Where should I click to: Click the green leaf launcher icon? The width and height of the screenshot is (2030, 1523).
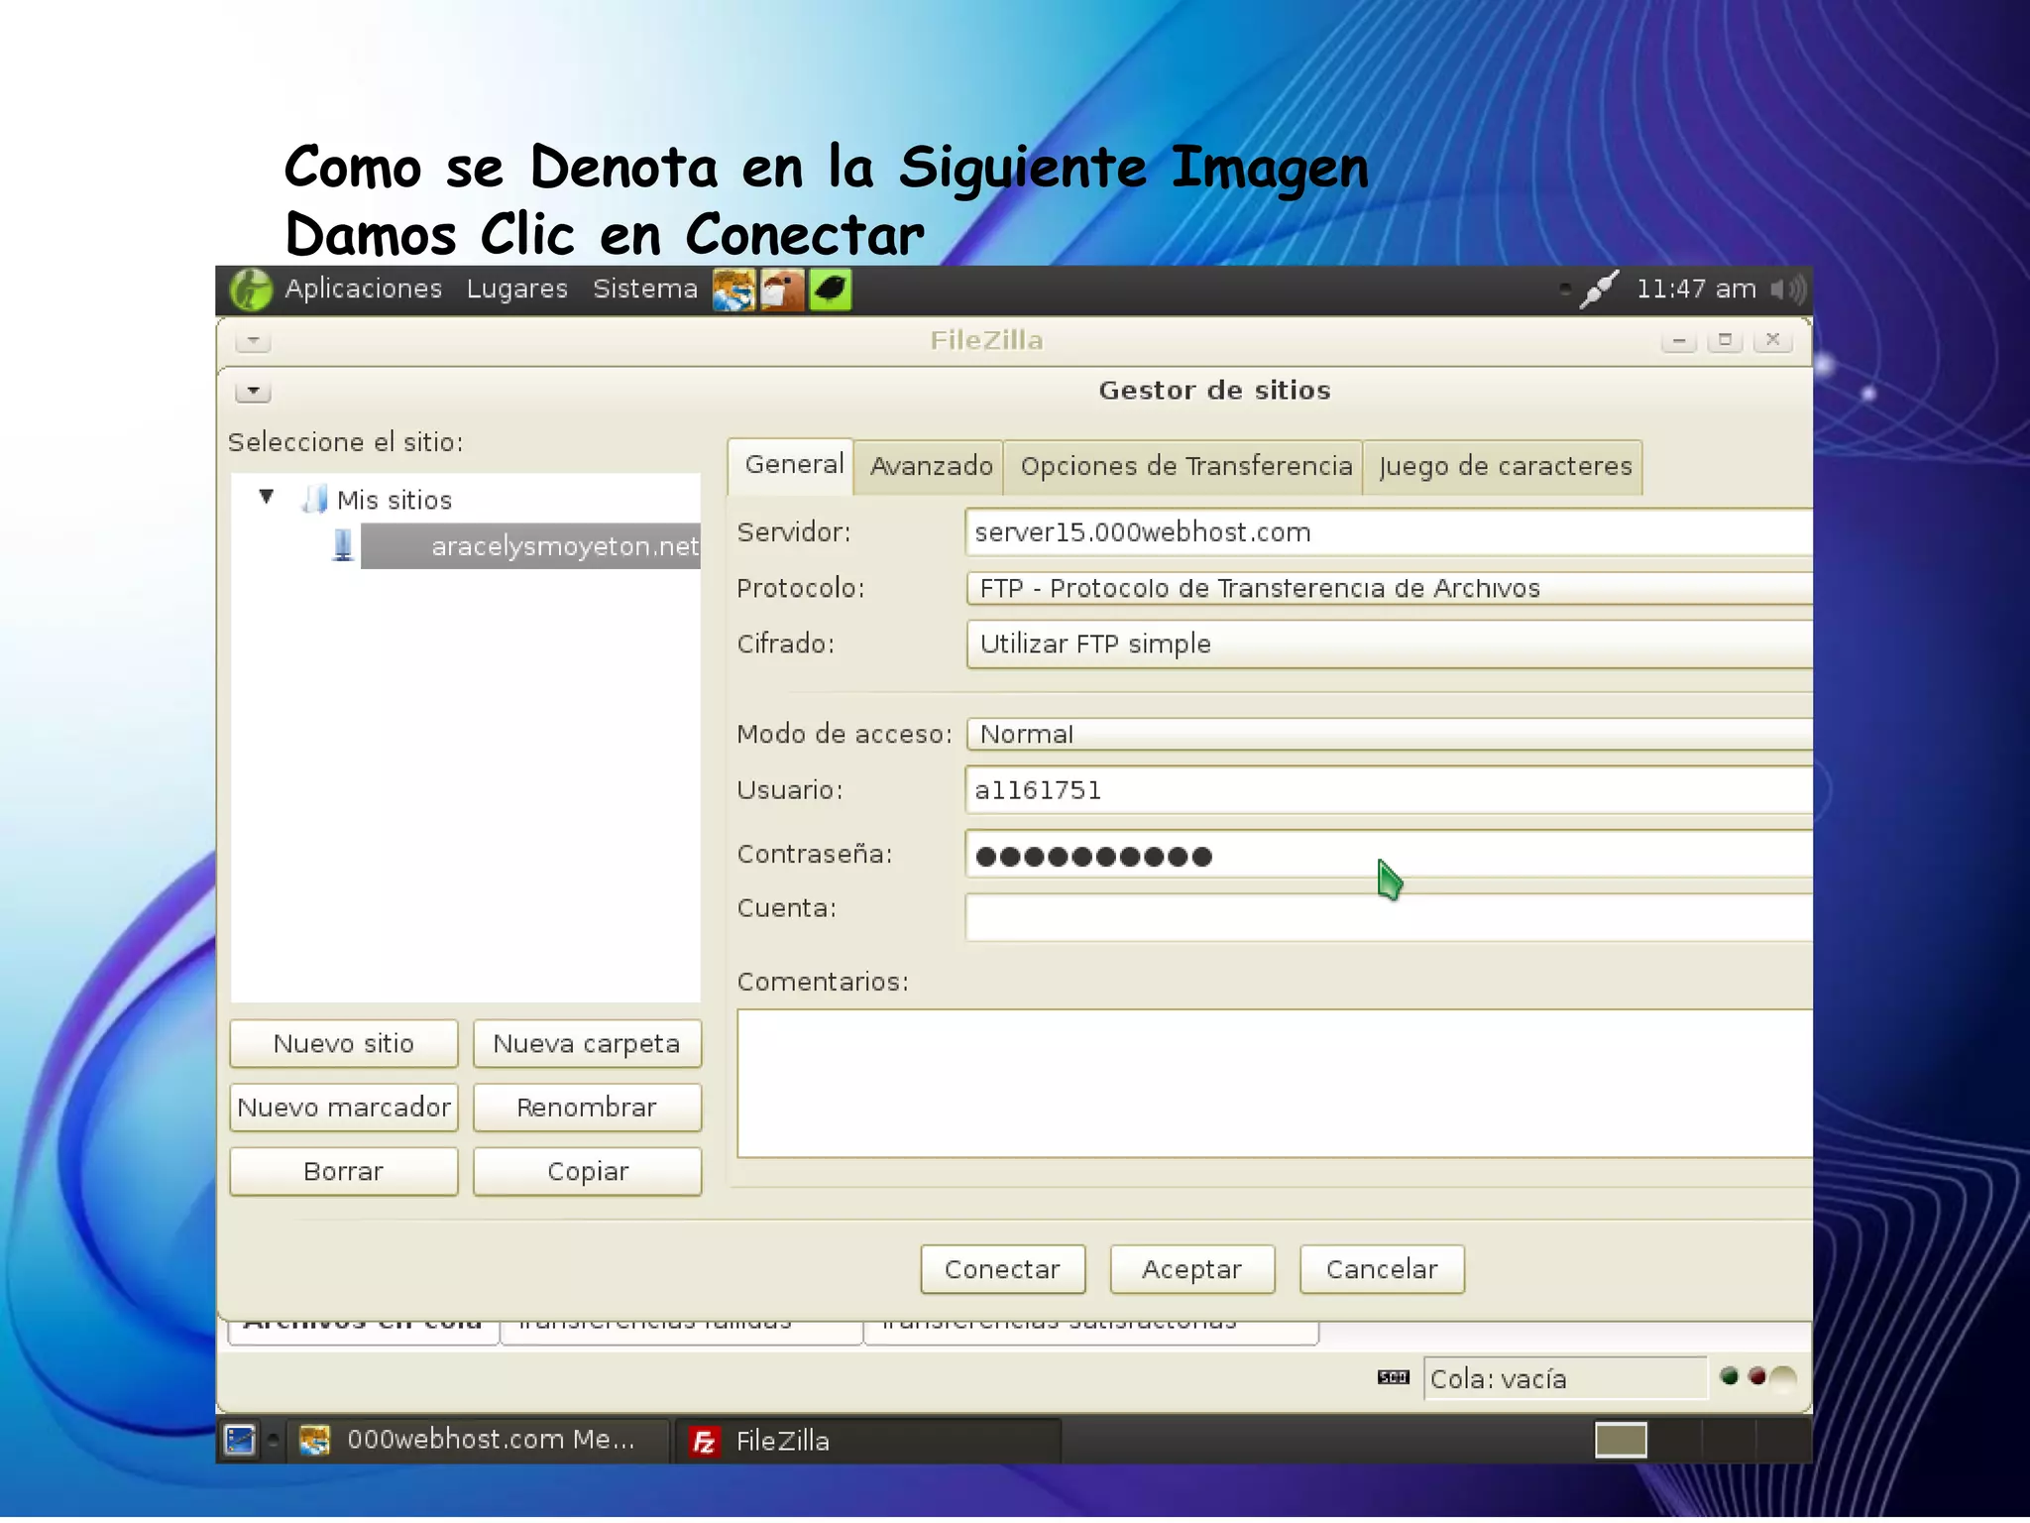[x=830, y=291]
